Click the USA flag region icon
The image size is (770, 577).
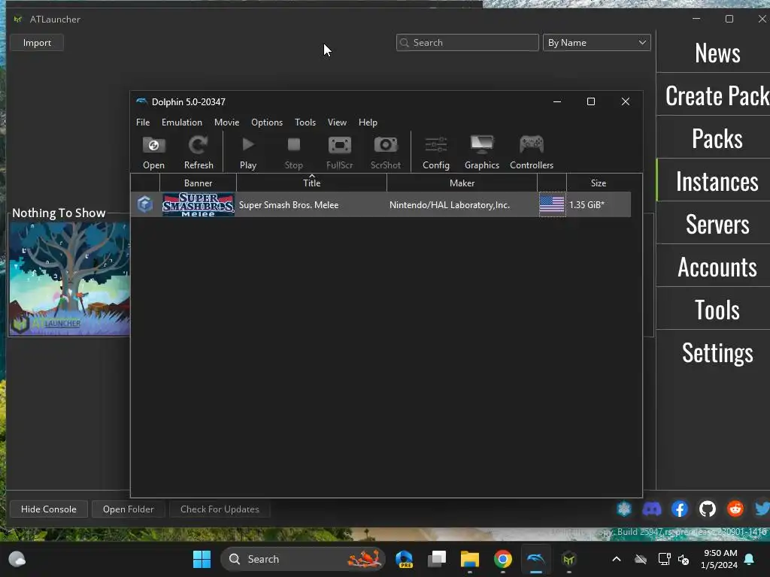point(552,204)
